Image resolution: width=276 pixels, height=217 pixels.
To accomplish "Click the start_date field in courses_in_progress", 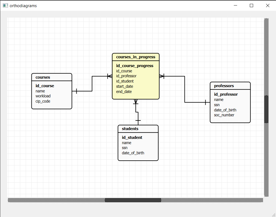I will click(x=125, y=86).
